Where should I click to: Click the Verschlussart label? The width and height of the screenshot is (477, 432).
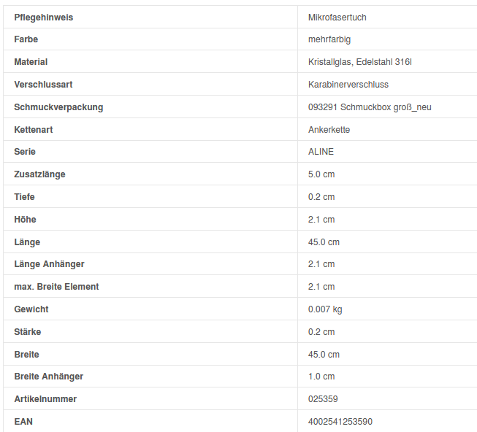(x=43, y=85)
